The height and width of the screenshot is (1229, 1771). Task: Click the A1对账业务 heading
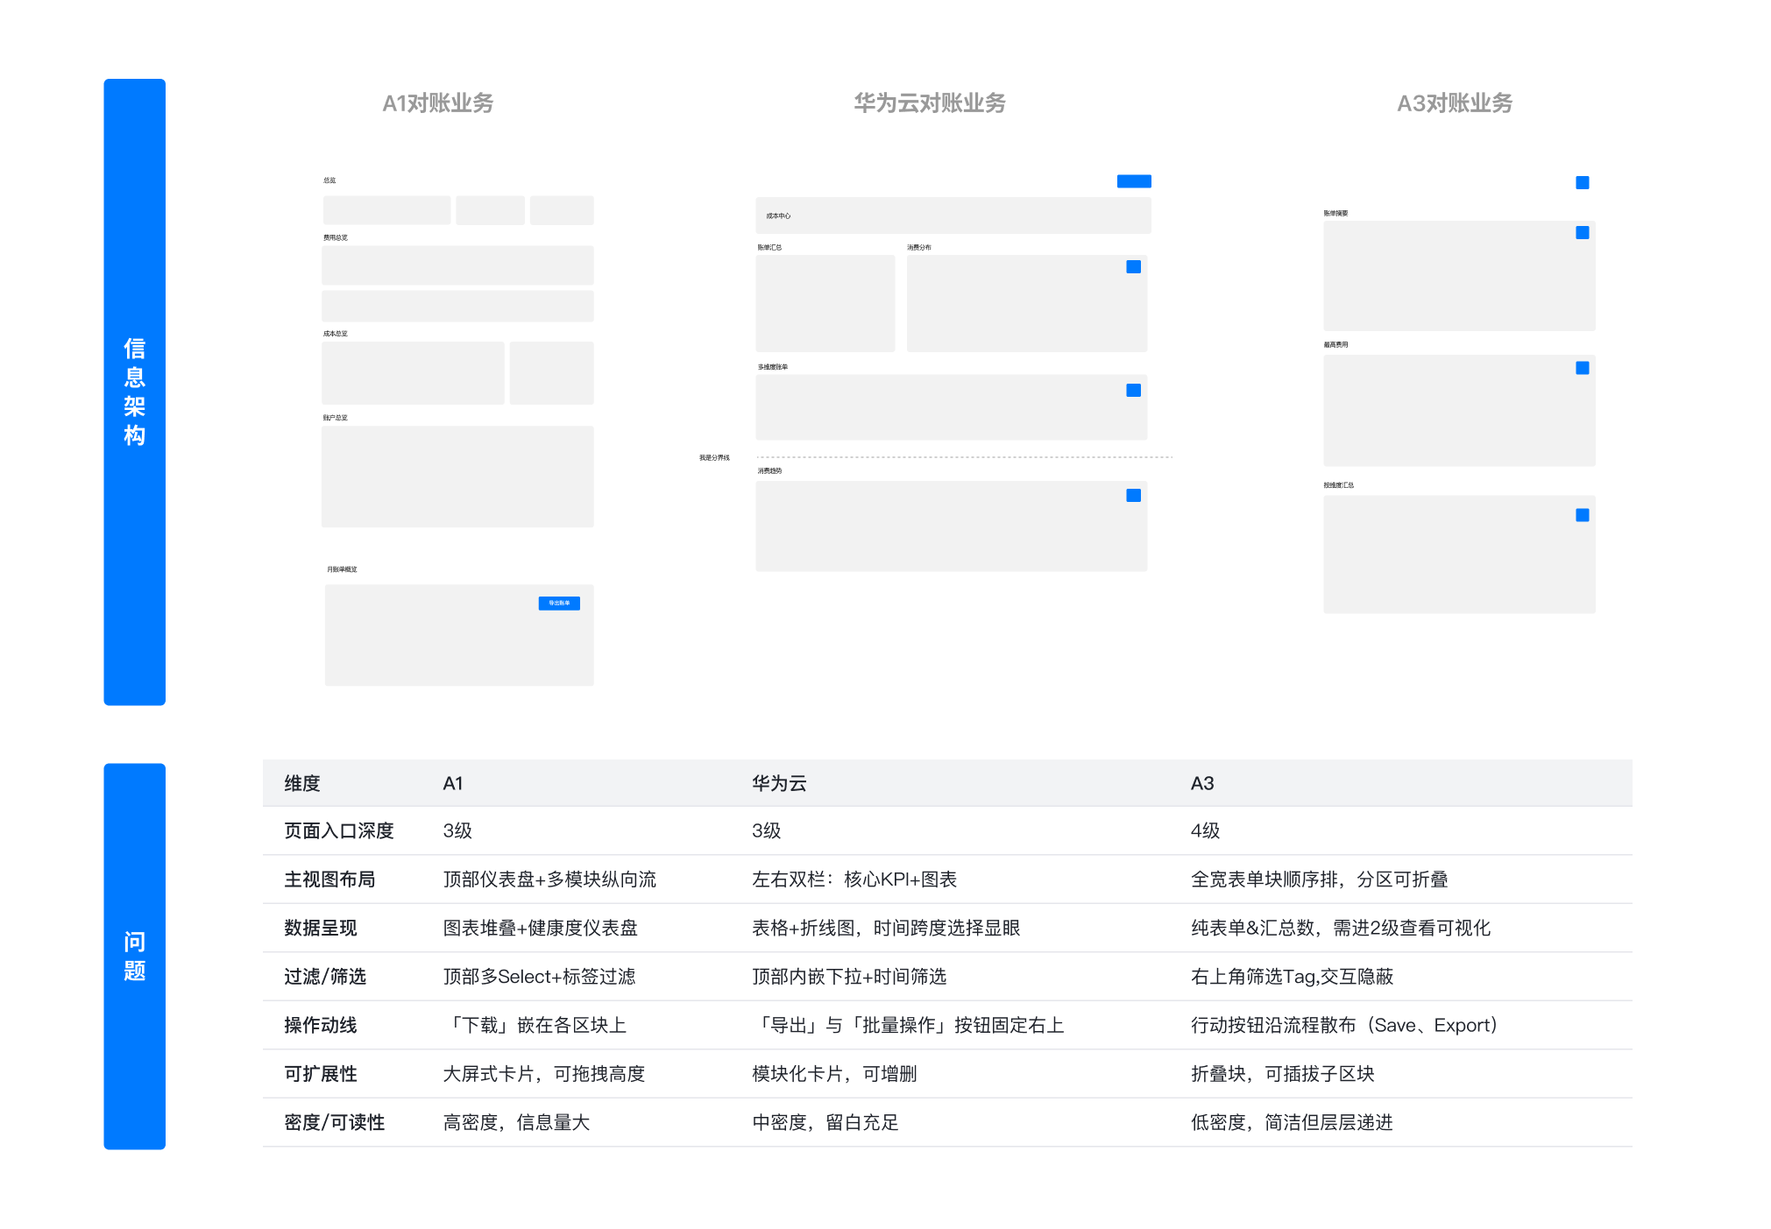click(x=438, y=103)
